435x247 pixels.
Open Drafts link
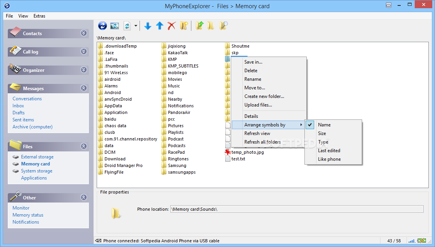(x=18, y=112)
